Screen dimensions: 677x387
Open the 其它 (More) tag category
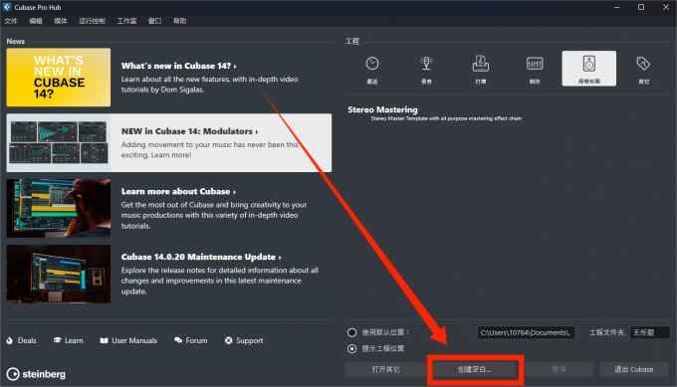[x=643, y=69]
